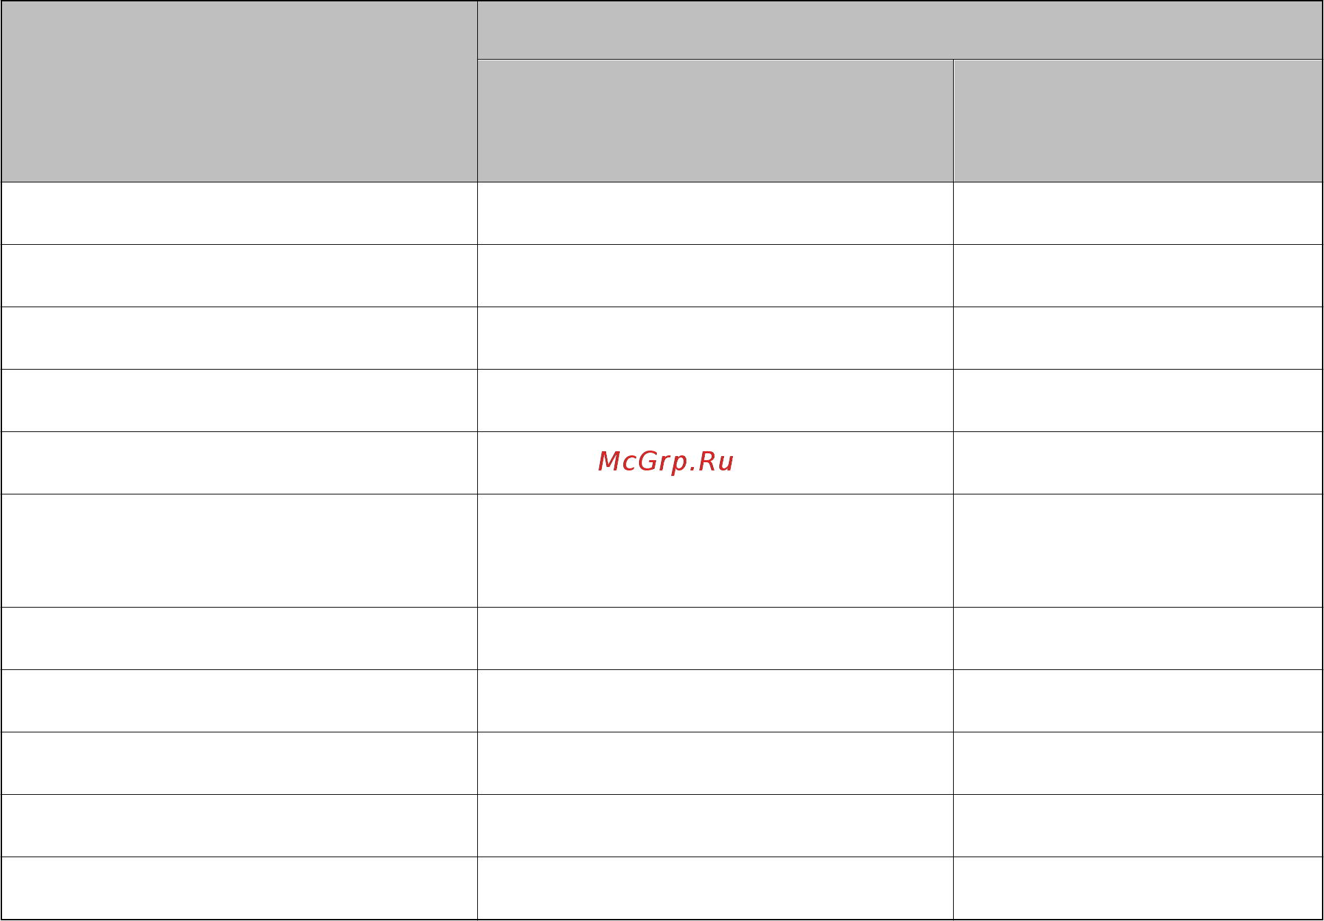Image resolution: width=1324 pixels, height=921 pixels.
Task: Click the first white row's right column cell
Action: tap(1138, 213)
